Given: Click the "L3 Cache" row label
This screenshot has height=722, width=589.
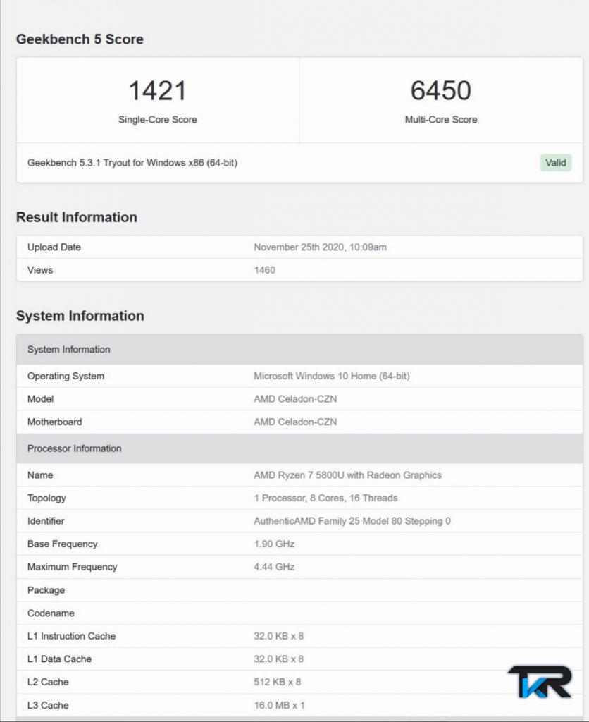Looking at the screenshot, I should [48, 705].
